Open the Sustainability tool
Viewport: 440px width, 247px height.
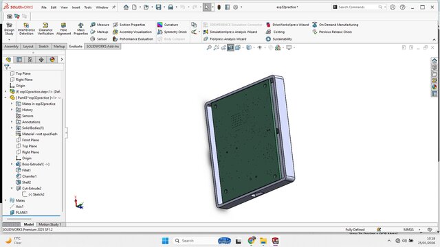click(279, 39)
